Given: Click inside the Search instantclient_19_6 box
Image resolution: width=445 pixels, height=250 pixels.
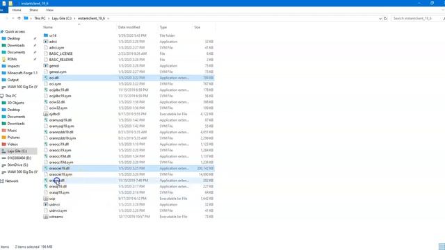Looking at the screenshot, I should click(x=416, y=18).
